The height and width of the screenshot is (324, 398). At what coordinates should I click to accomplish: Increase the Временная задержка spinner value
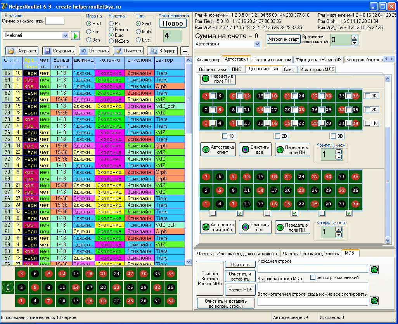(x=353, y=38)
